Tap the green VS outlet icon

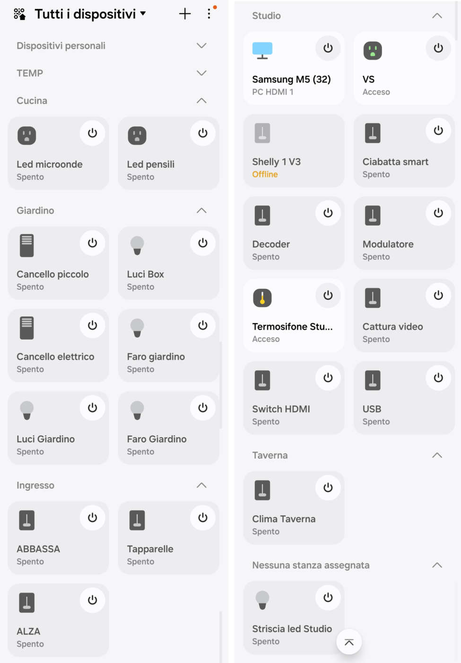pos(373,50)
